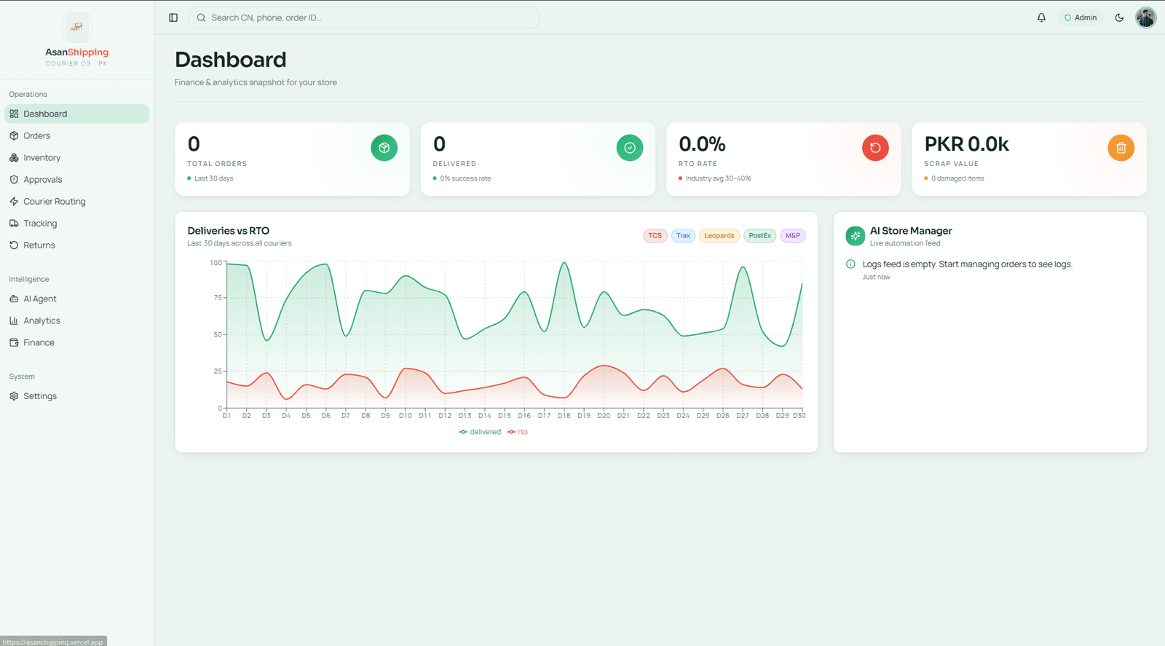Open Inventory in the sidebar

point(77,157)
